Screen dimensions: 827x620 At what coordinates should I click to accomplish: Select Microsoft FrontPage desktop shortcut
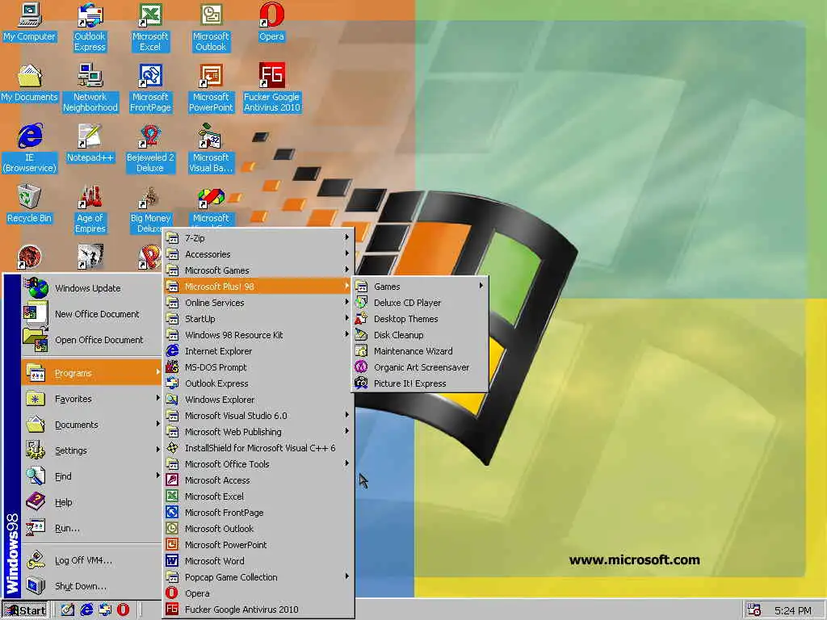150,88
